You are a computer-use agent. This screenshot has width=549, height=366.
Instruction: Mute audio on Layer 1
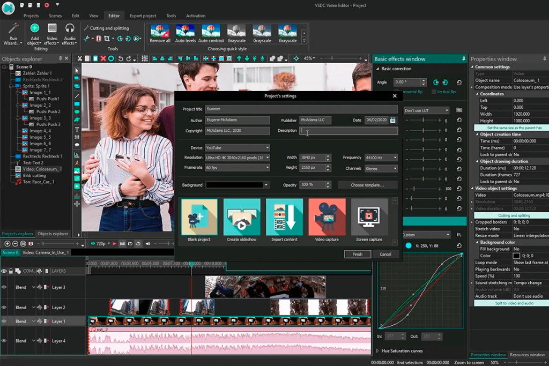click(40, 322)
